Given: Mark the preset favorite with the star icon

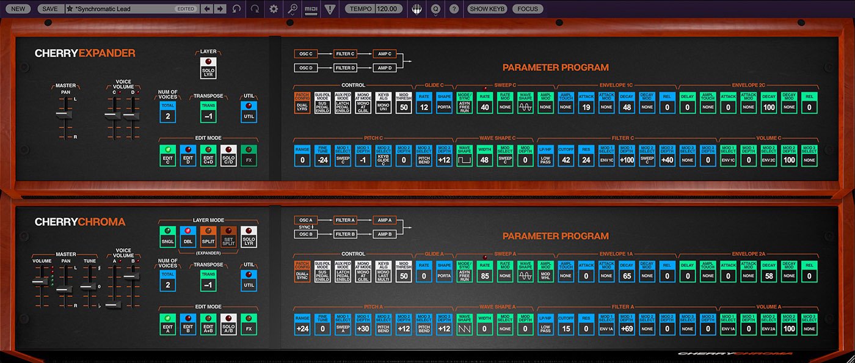Looking at the screenshot, I should point(70,9).
